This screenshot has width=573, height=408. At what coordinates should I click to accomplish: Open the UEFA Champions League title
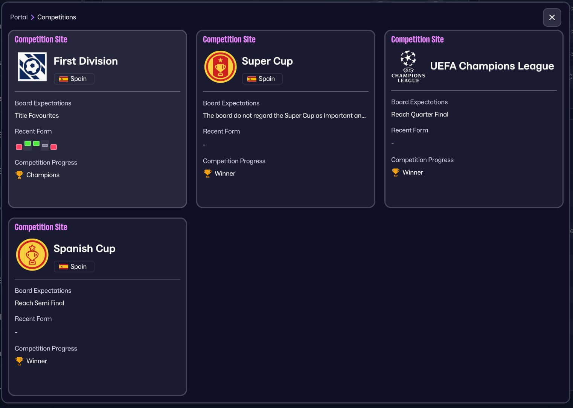pyautogui.click(x=492, y=66)
